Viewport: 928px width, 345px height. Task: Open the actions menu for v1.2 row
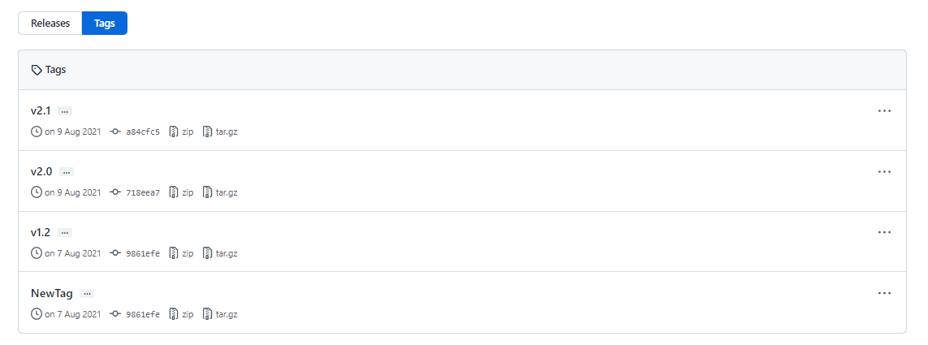coord(884,232)
